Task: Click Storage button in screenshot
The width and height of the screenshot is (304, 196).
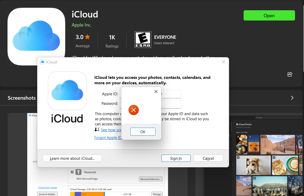Action: 157,194
